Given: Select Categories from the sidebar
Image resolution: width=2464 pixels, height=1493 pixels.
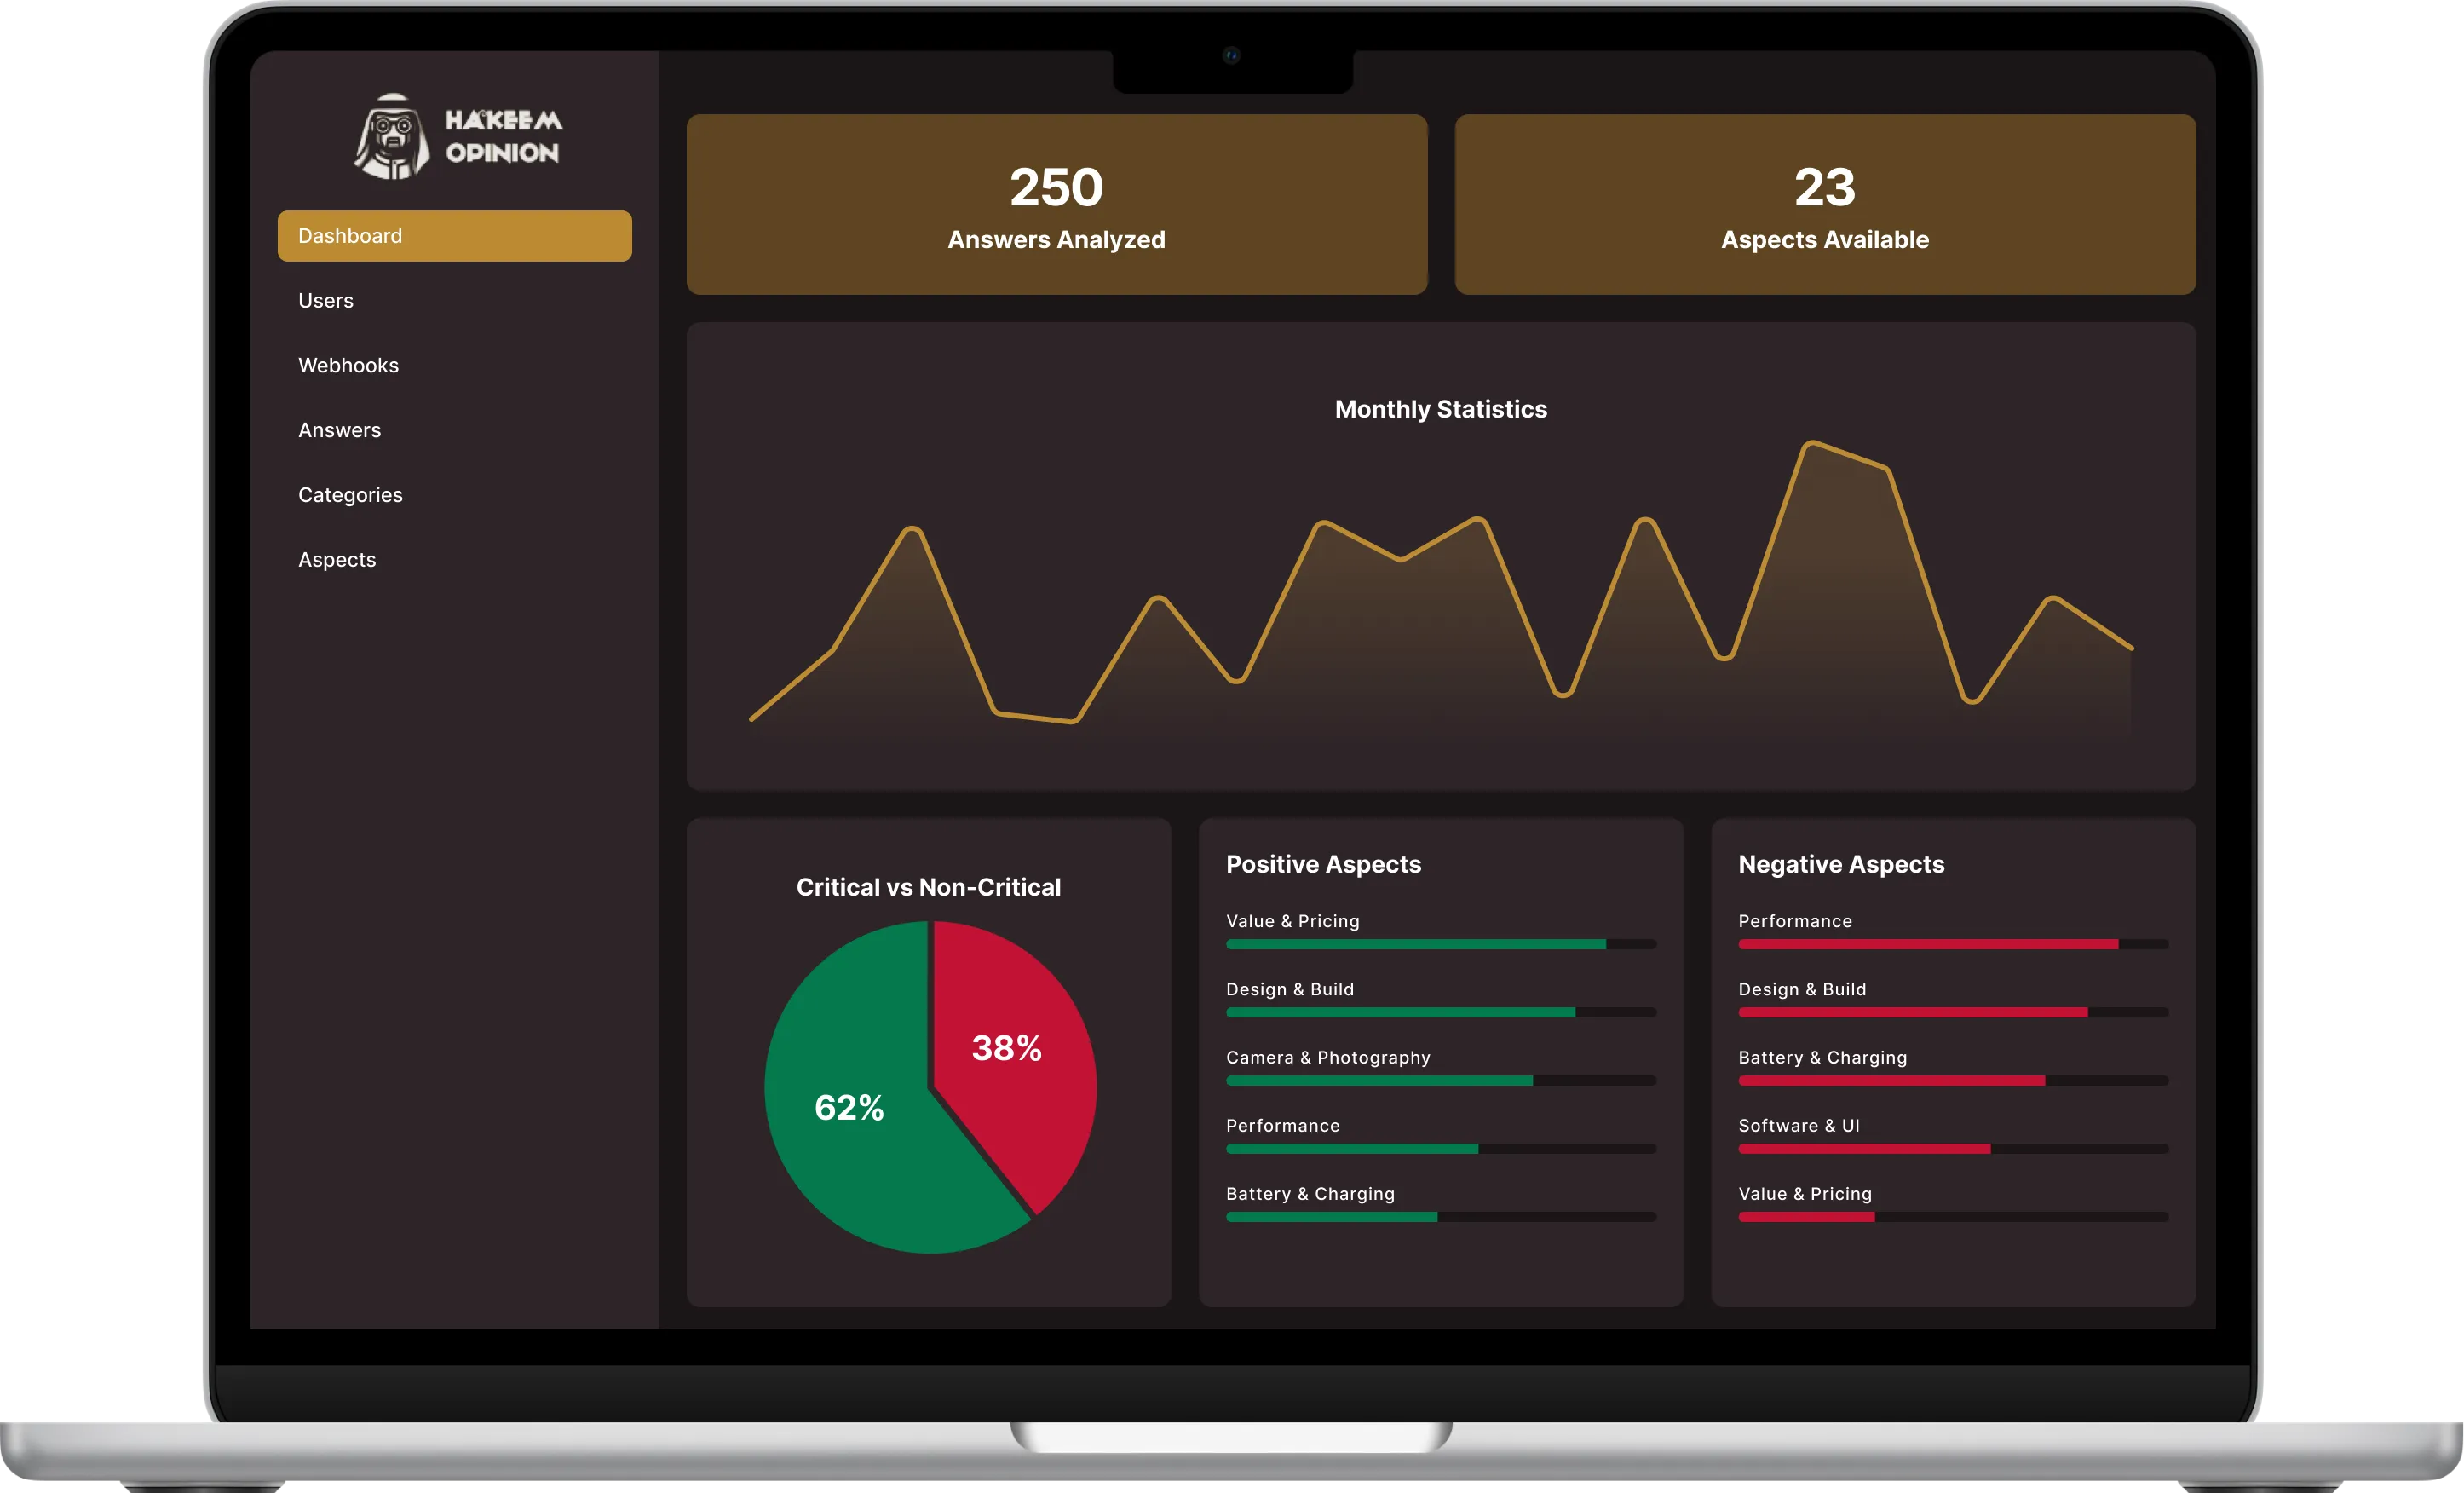Looking at the screenshot, I should pos(350,495).
